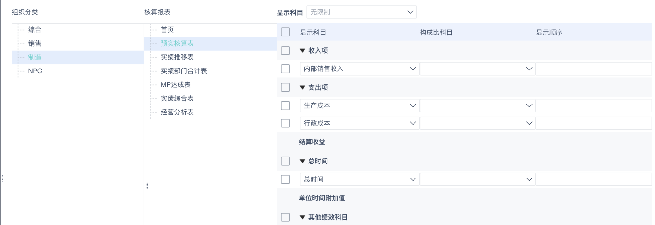Image resolution: width=655 pixels, height=225 pixels.
Task: Open 构成比科目 dropdown in 行政成本 row
Action: pyautogui.click(x=477, y=123)
